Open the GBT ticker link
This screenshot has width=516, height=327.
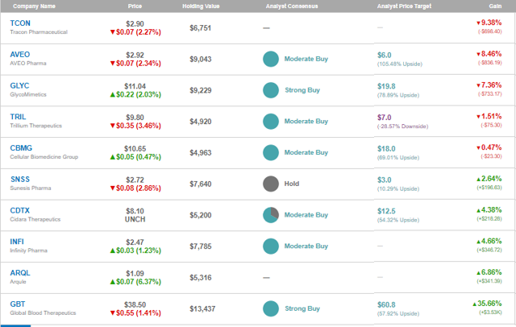pos(18,304)
